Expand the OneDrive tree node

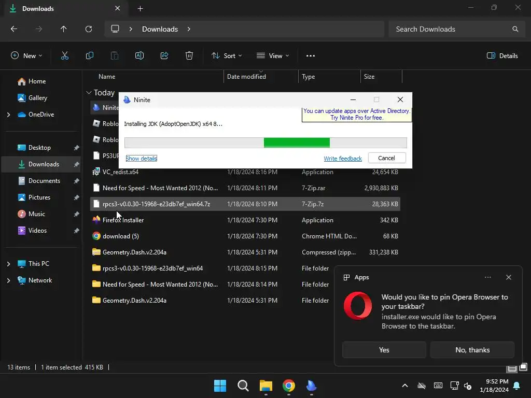coord(8,115)
